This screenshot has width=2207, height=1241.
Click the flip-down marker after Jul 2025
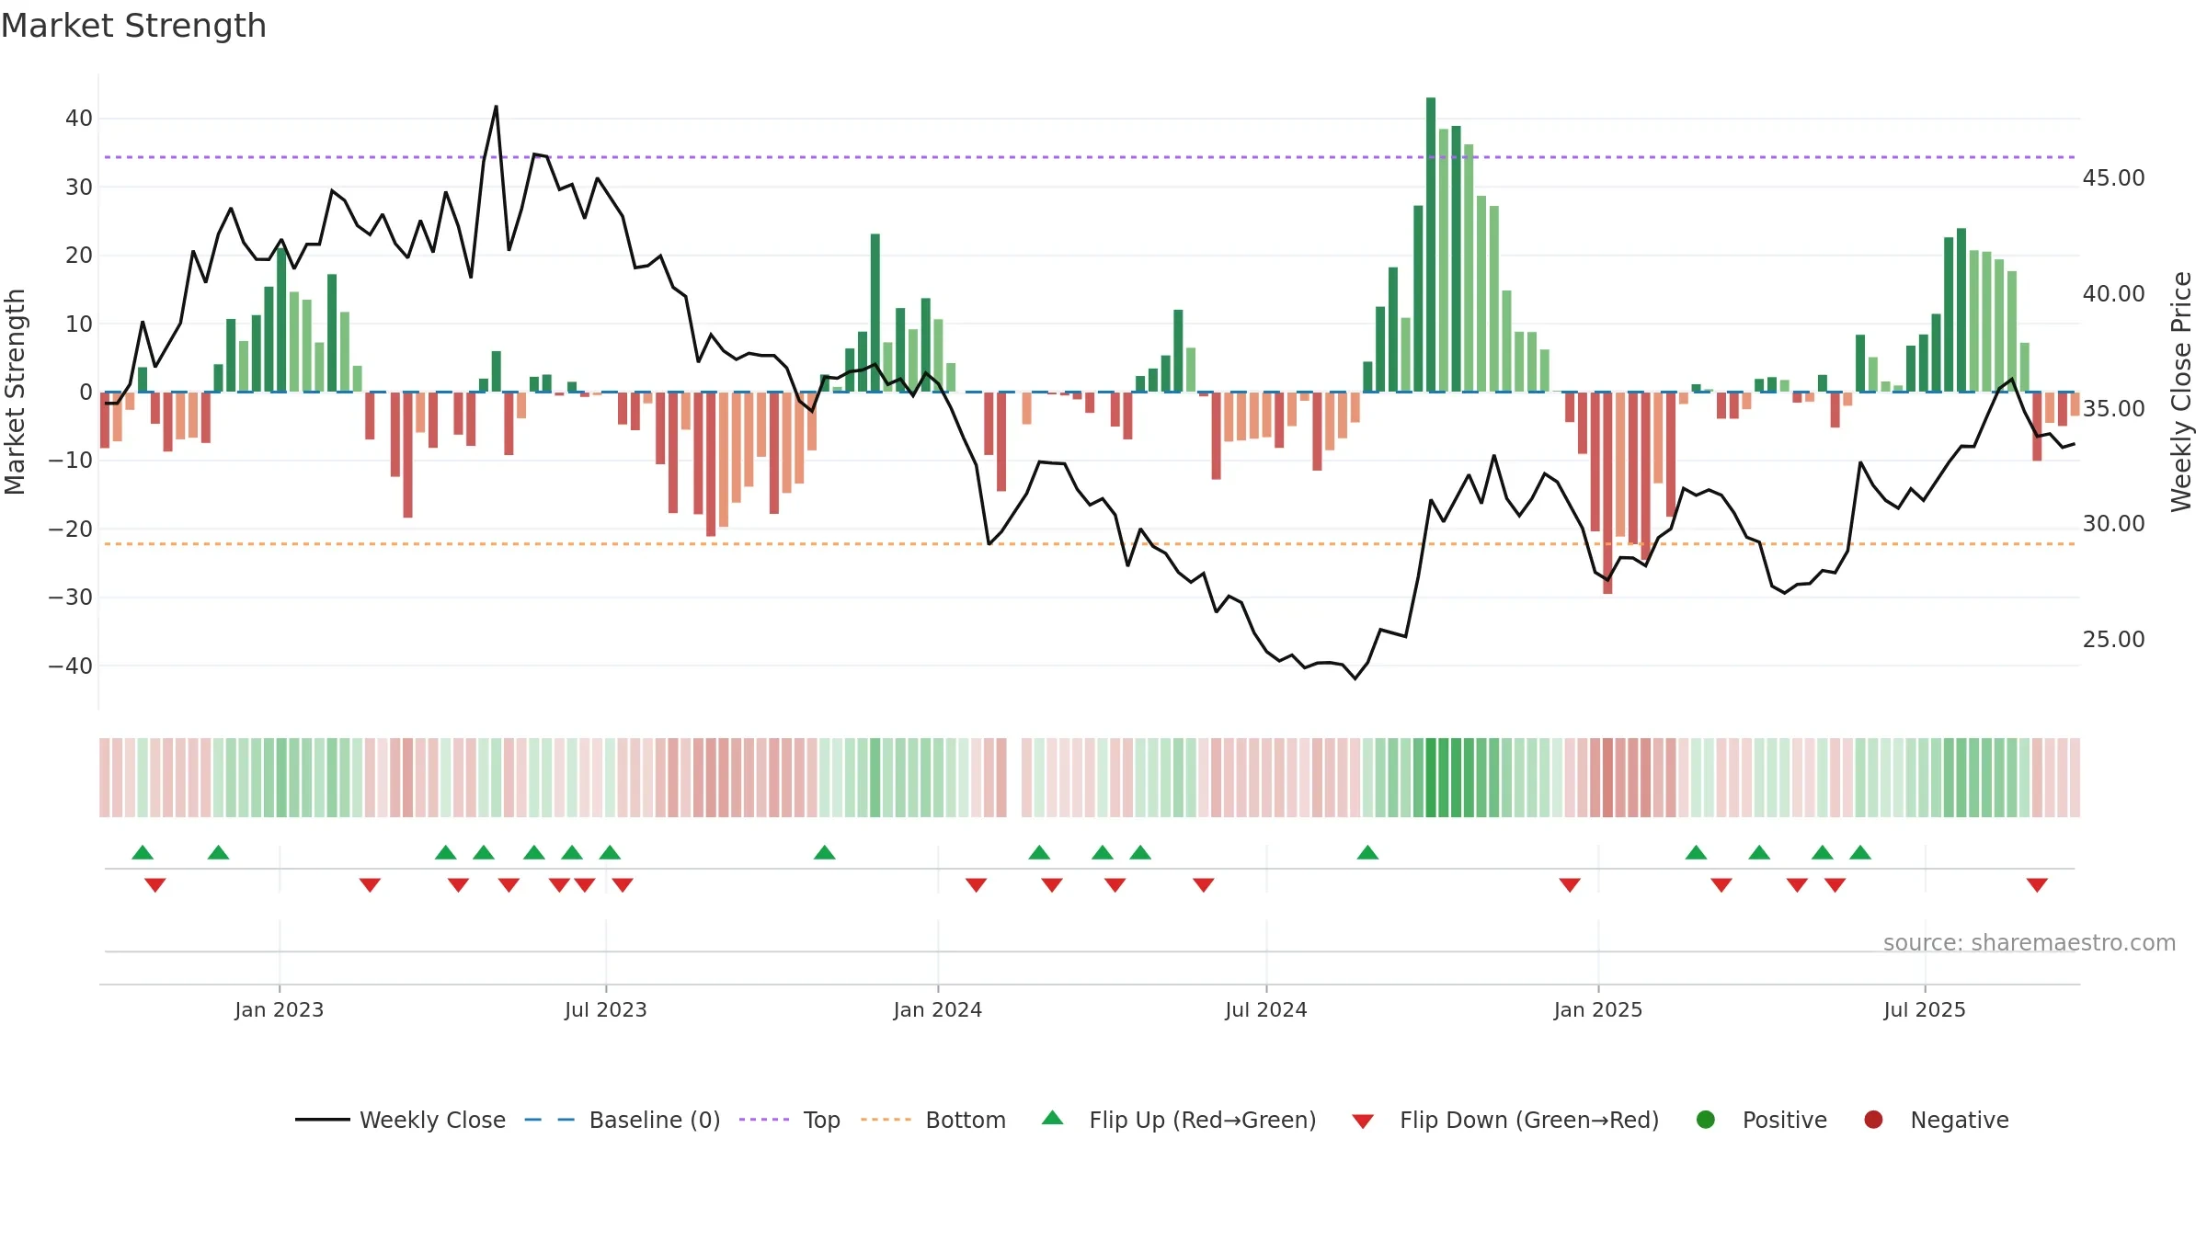click(x=2037, y=885)
